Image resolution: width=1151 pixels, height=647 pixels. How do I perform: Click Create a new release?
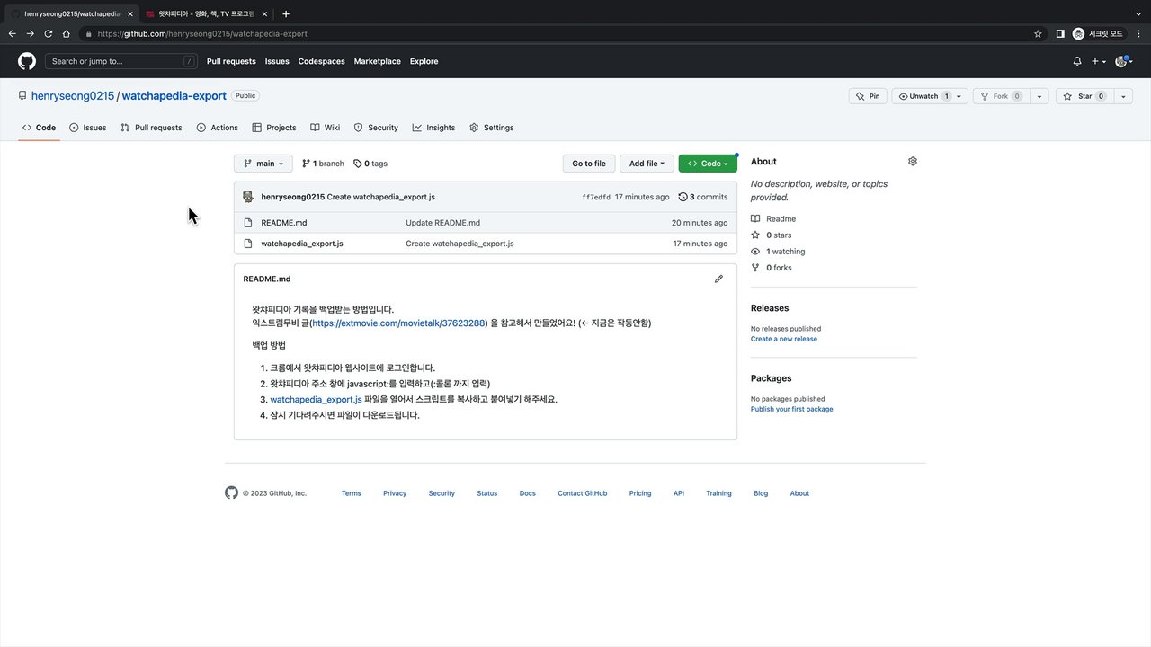click(x=784, y=339)
